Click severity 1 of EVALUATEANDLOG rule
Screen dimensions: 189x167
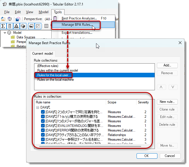point(145,126)
